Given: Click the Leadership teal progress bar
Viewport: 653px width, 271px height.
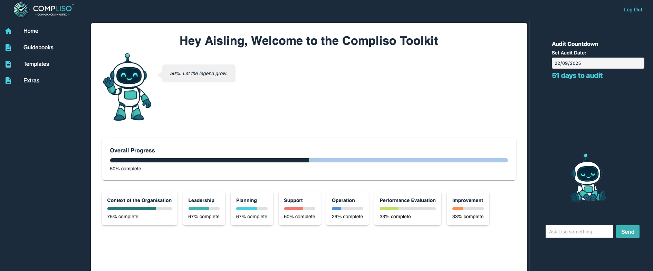Looking at the screenshot, I should point(204,209).
